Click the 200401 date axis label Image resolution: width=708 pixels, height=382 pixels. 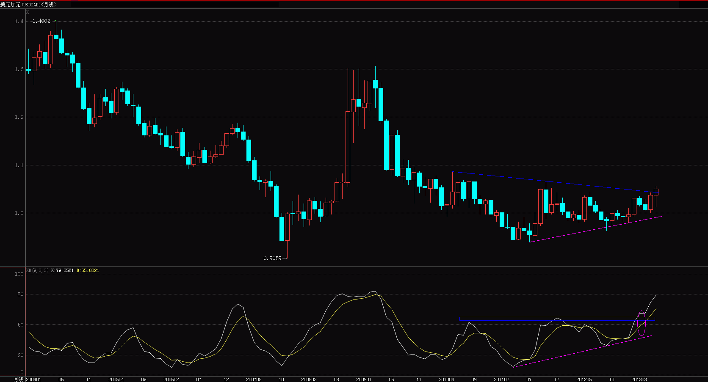(33, 379)
